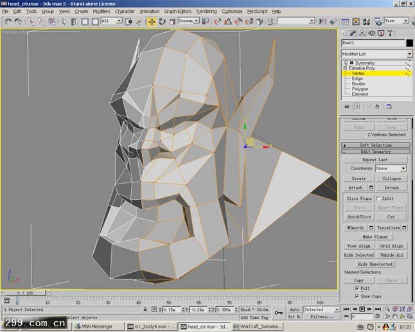The height and width of the screenshot is (332, 415).
Task: Click the Undo arrow icon
Action: pyautogui.click(x=8, y=22)
